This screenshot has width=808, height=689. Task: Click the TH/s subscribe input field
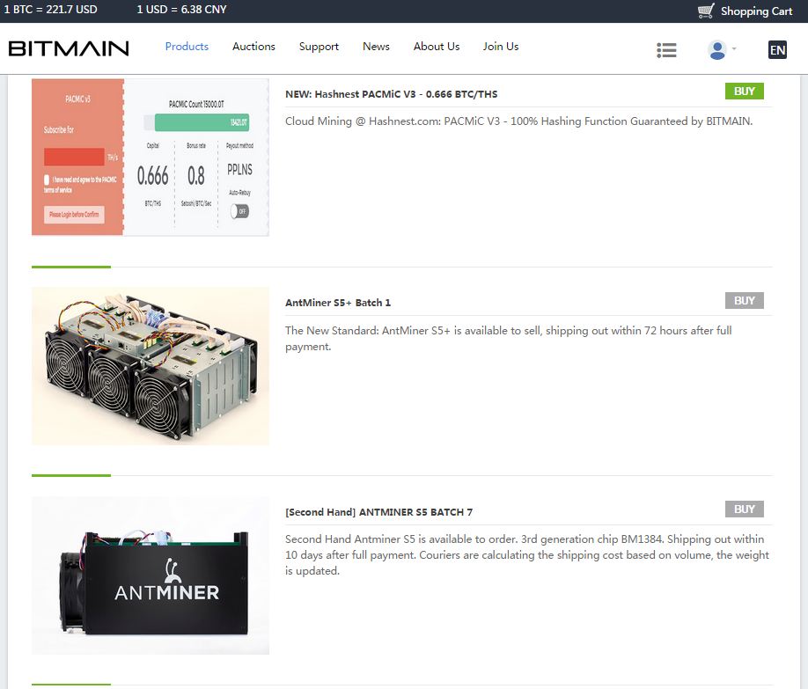click(x=74, y=157)
